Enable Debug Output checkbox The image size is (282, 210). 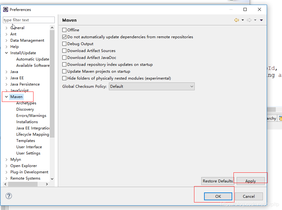click(64, 44)
